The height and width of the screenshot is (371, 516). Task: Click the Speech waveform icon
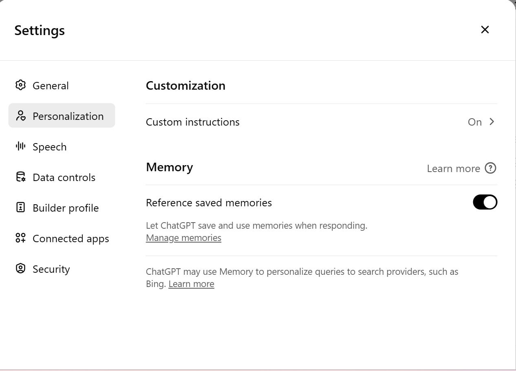pyautogui.click(x=20, y=146)
